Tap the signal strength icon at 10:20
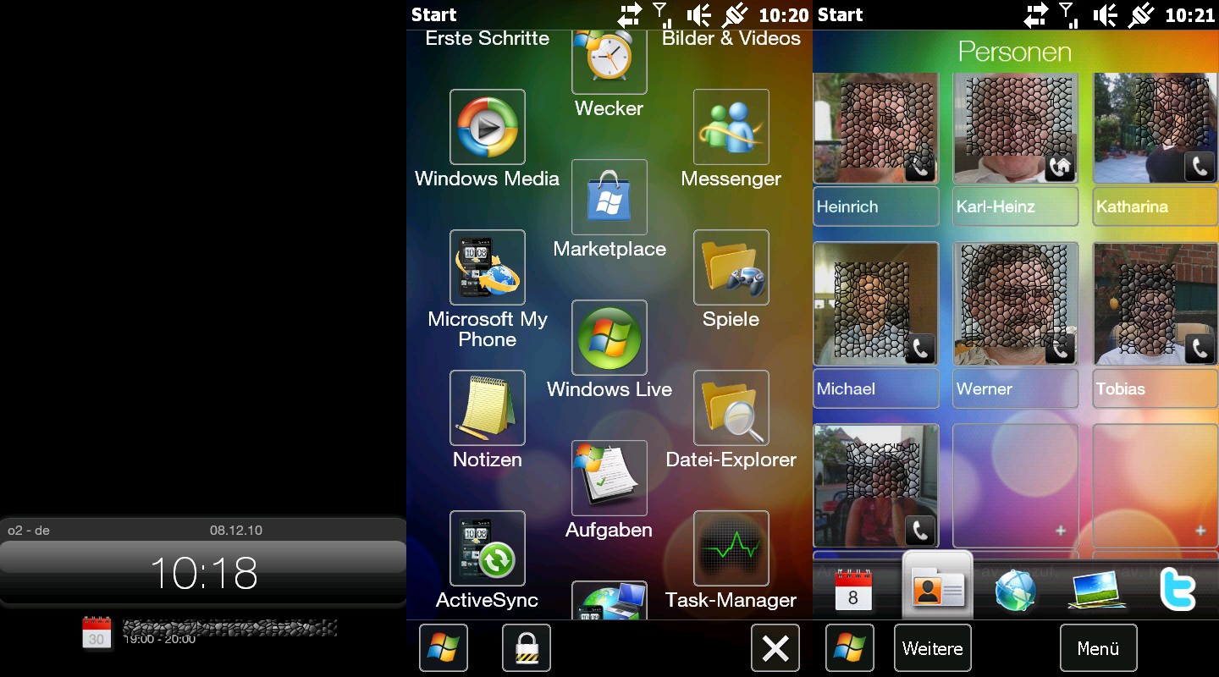 coord(663,14)
